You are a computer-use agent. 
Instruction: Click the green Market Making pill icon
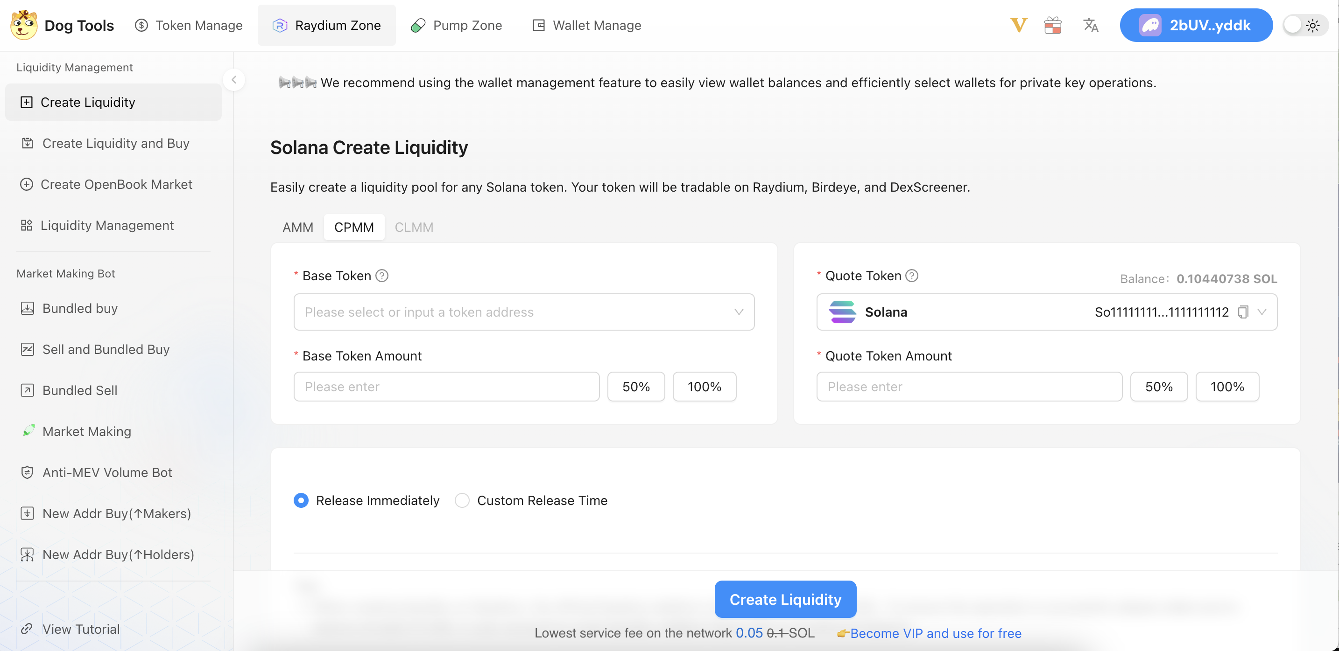click(x=28, y=431)
